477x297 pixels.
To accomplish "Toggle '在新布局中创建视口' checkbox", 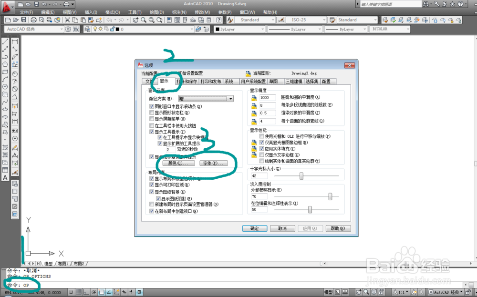I will point(152,211).
